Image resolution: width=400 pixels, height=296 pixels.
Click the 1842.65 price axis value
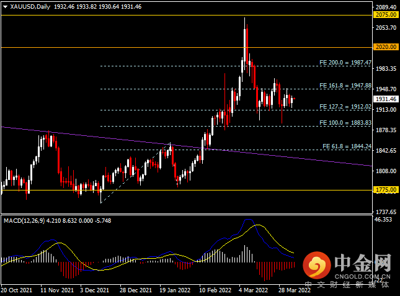coord(386,151)
